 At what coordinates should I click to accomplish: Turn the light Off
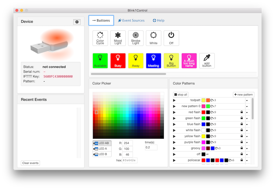coord(171,38)
